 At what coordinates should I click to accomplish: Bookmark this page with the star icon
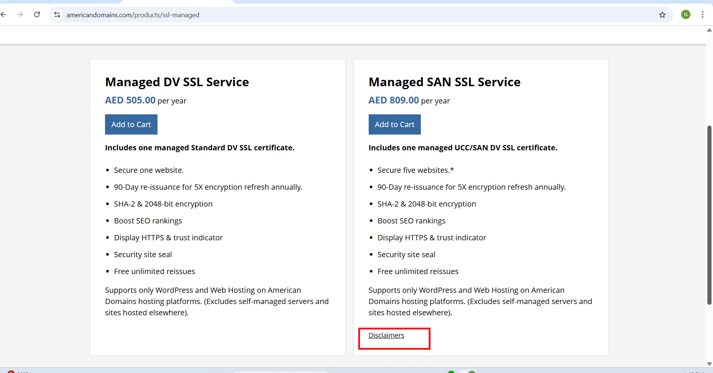coord(662,15)
